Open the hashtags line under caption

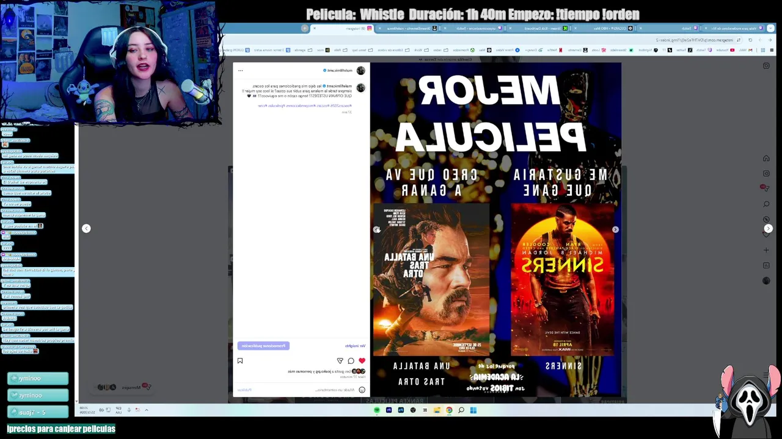(305, 105)
